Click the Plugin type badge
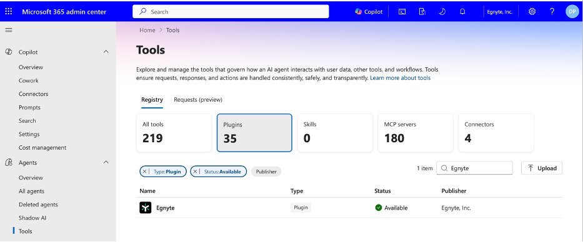 [301, 208]
